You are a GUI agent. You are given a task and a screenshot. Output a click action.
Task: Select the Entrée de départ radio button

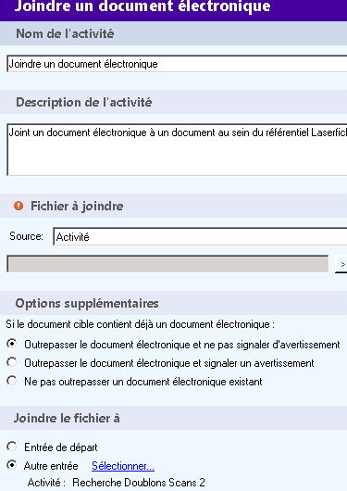[12, 447]
